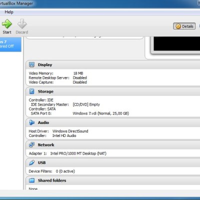
Task: Click the Storage section disk icon
Action: point(31,91)
